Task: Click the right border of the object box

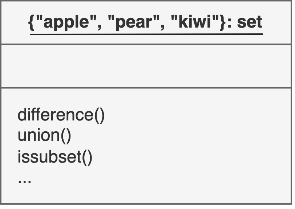Action: pyautogui.click(x=291, y=103)
